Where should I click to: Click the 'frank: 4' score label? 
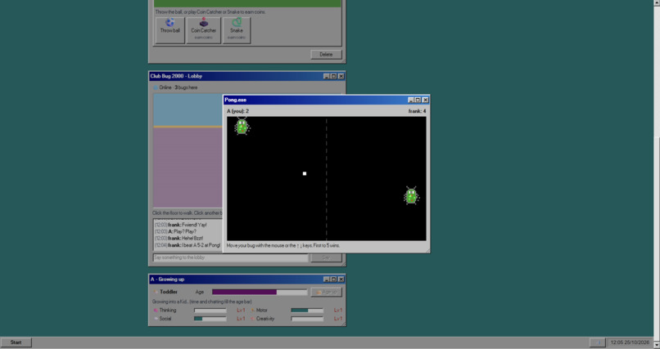tap(417, 111)
